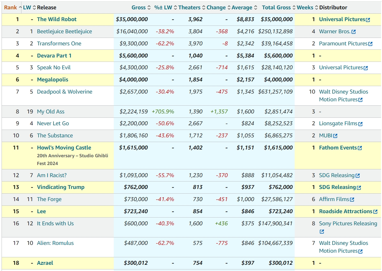This screenshot has height=271, width=382.
Task: Select the $250,132,898 total gross cell
Action: click(275, 31)
